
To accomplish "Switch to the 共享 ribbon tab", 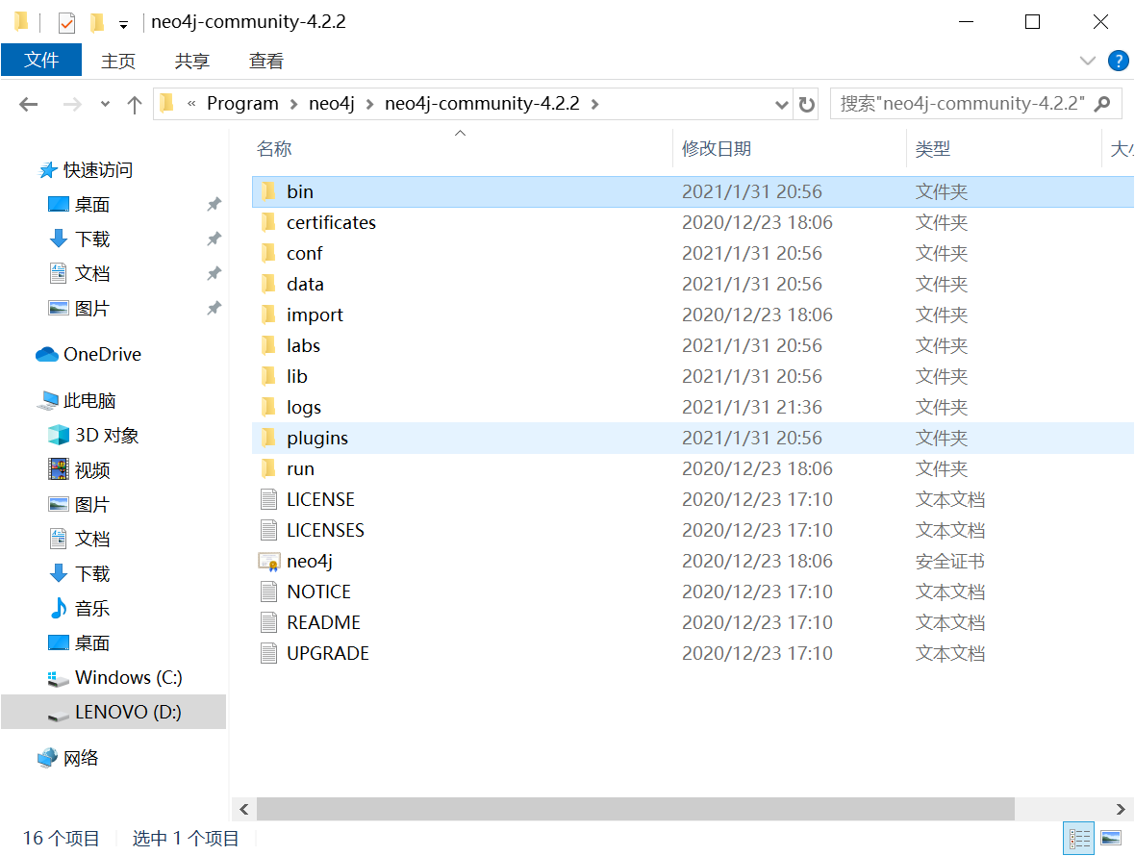I will point(191,61).
